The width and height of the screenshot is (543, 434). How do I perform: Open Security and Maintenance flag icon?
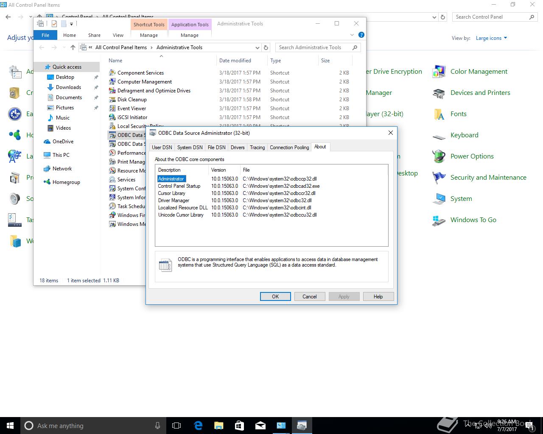pyautogui.click(x=439, y=178)
